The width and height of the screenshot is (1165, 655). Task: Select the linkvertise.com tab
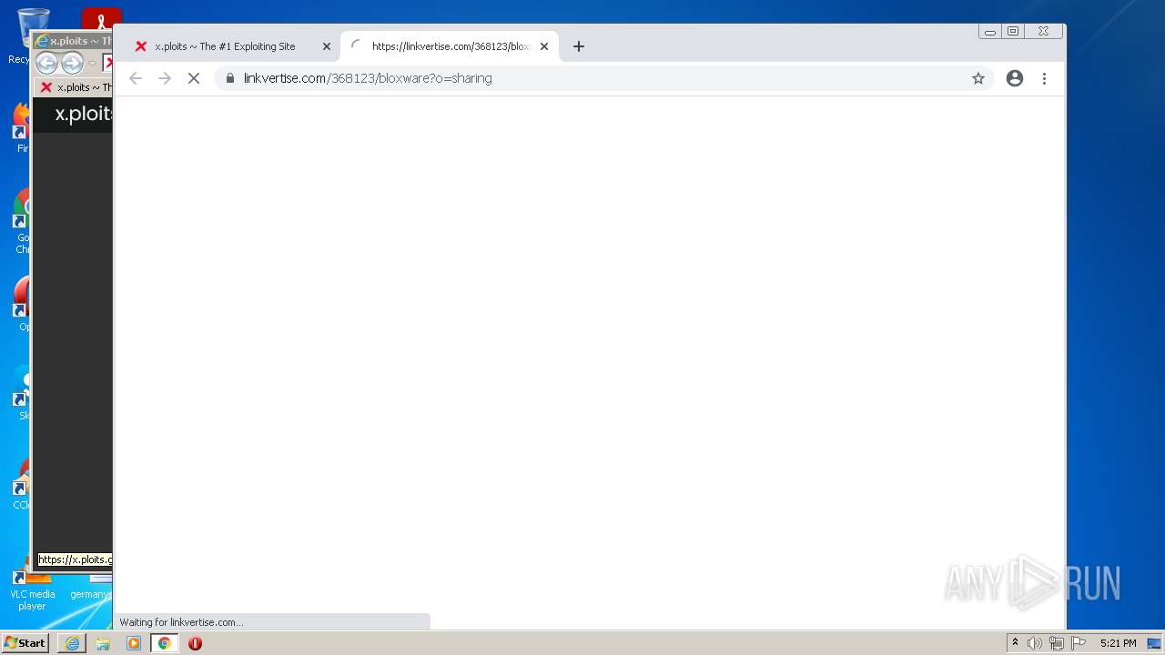tap(450, 46)
